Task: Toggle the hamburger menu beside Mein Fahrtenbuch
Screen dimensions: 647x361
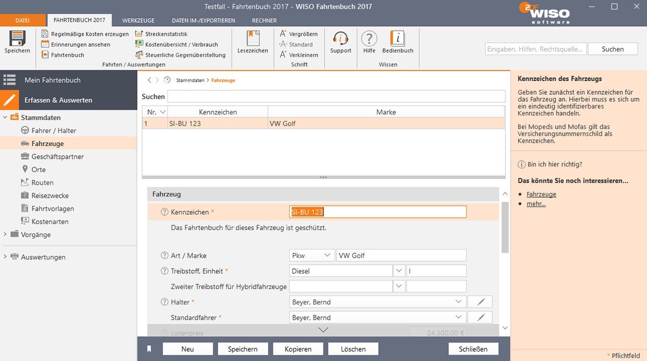Action: coord(10,80)
